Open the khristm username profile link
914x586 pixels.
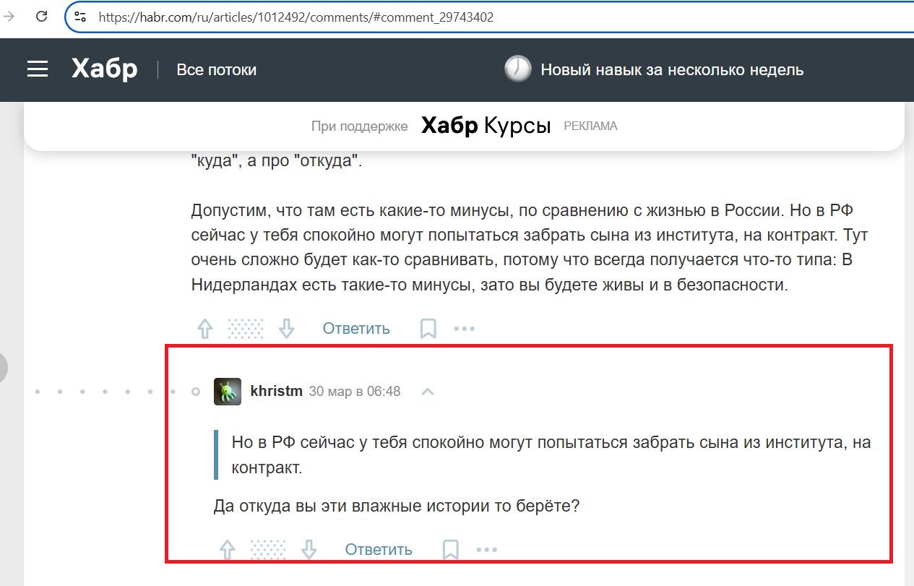[x=276, y=391]
